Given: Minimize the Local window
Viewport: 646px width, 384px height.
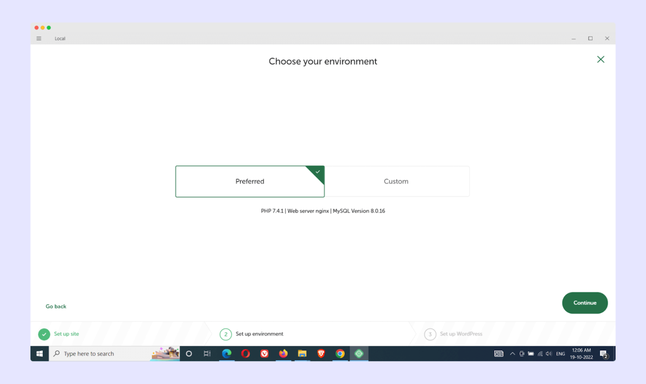Looking at the screenshot, I should coord(574,38).
